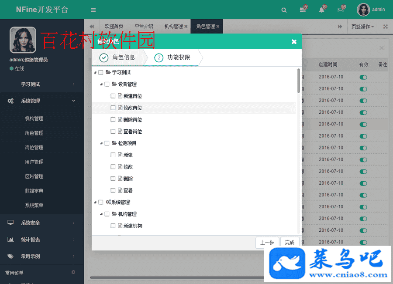Image resolution: width=393 pixels, height=284 pixels.
Task: Click the permission tree vertical scrollbar
Action: (x=299, y=81)
